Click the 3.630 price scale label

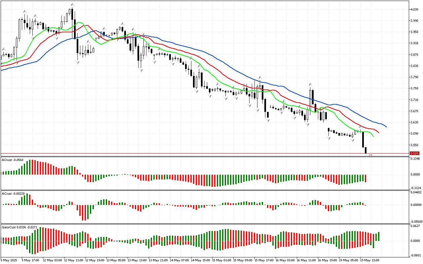coord(414,122)
